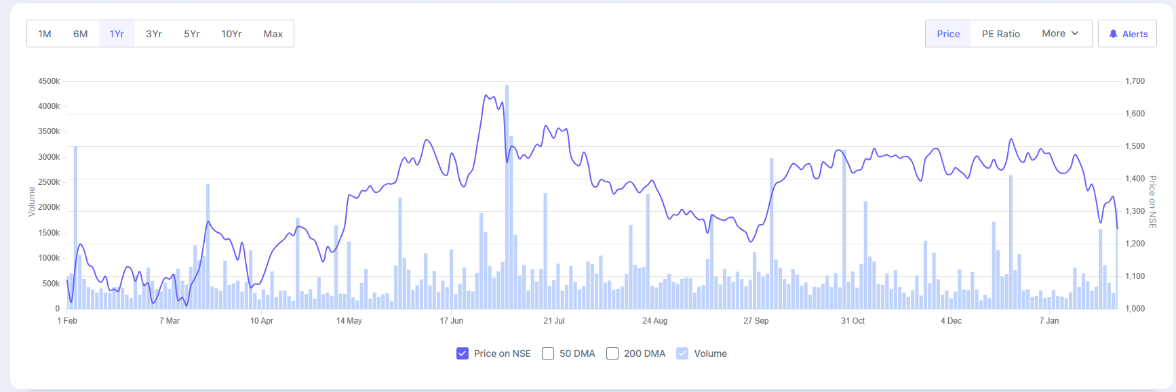The image size is (1176, 392).
Task: Pick the 10Yr time range
Action: pyautogui.click(x=231, y=34)
